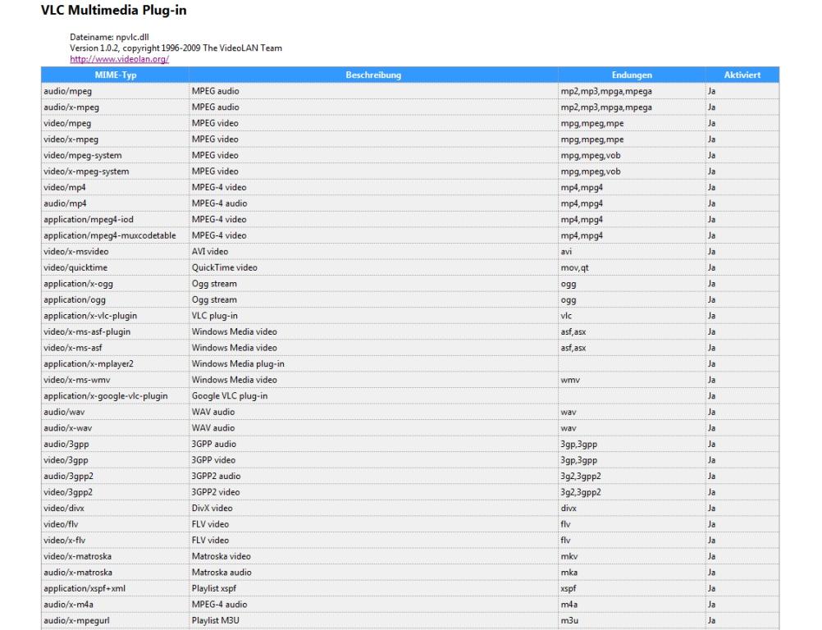Click the vlc extension cell
The image size is (822, 630).
632,316
